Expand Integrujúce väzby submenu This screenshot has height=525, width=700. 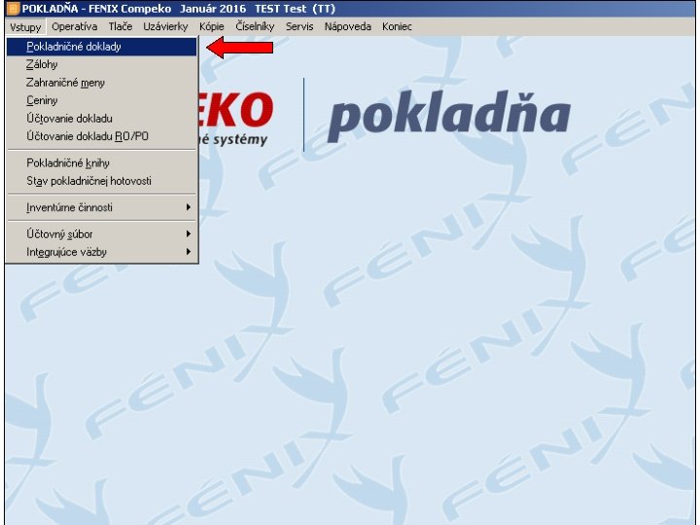[x=102, y=252]
